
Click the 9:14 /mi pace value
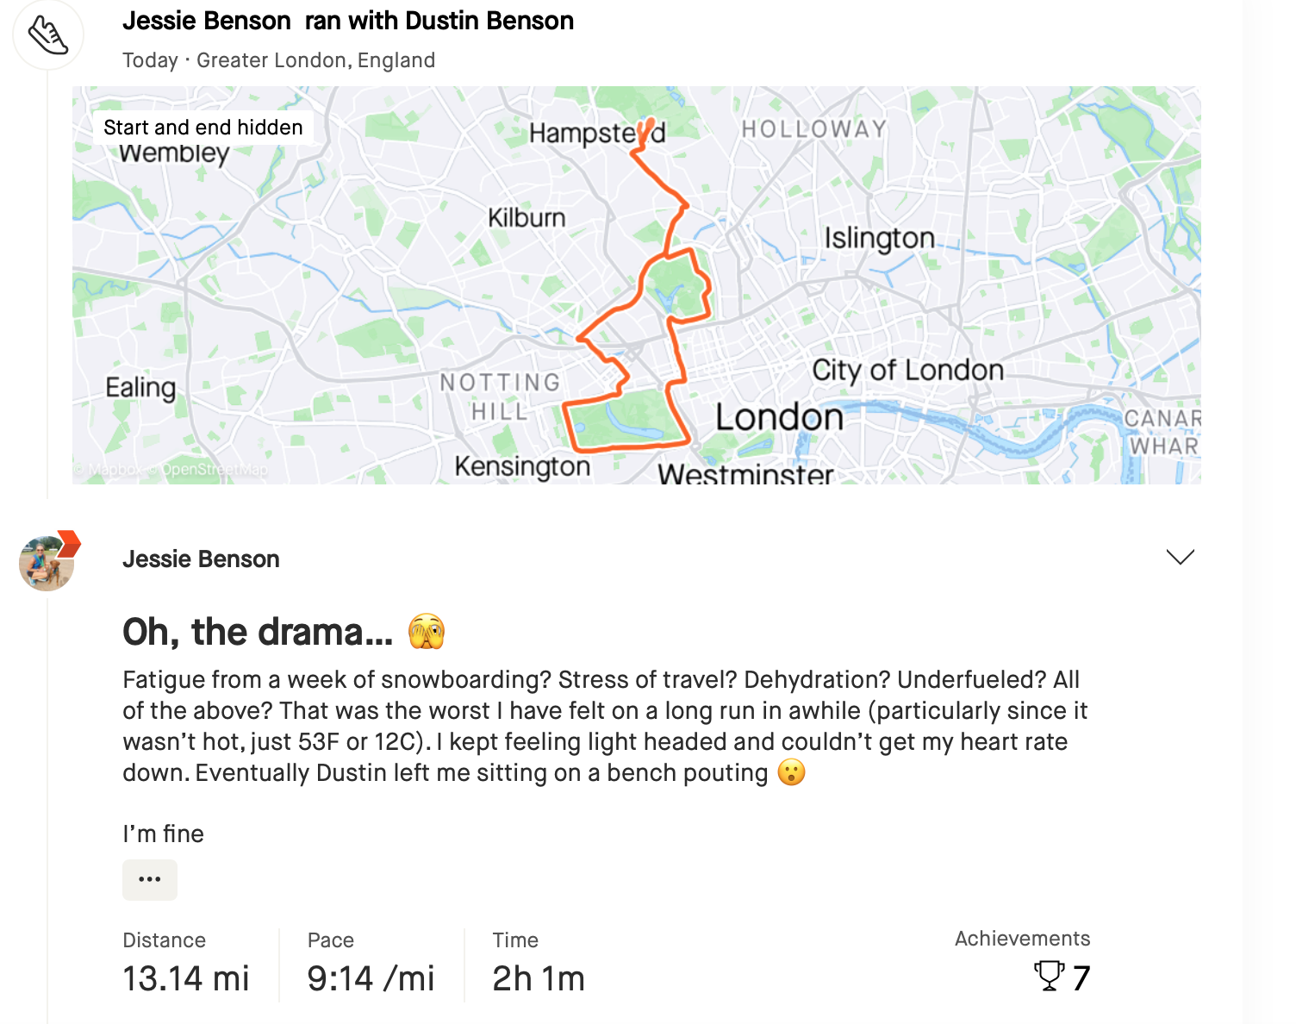pos(371,978)
